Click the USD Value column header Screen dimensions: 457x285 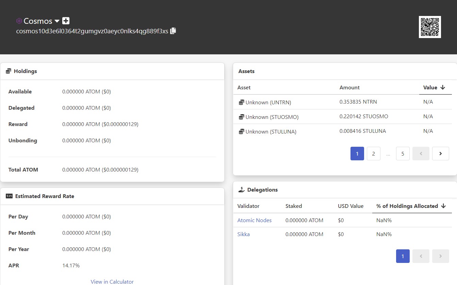click(x=350, y=206)
